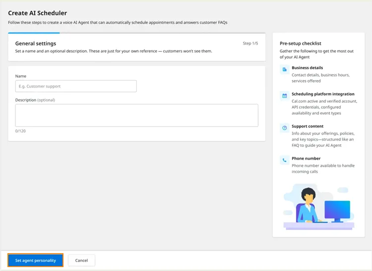Cancel the AI Scheduler creation
This screenshot has height=271, width=372.
click(x=81, y=260)
